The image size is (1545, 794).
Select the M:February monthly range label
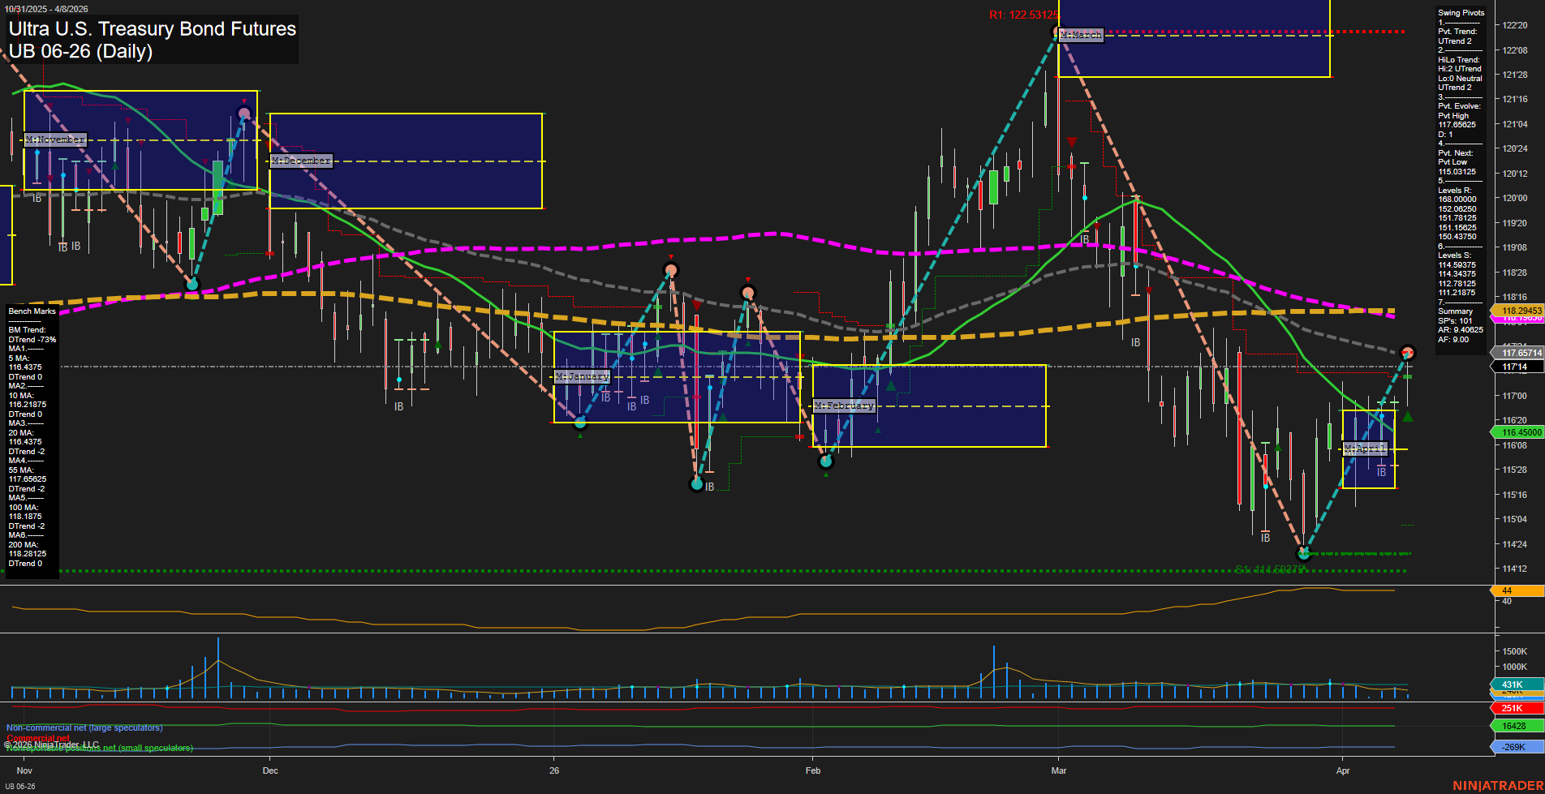click(x=844, y=406)
